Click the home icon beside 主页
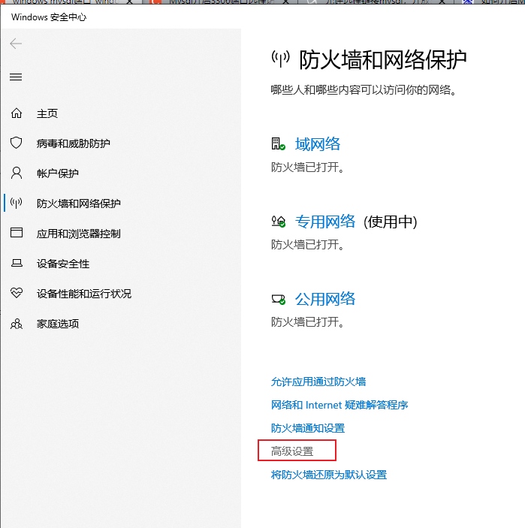 point(17,113)
